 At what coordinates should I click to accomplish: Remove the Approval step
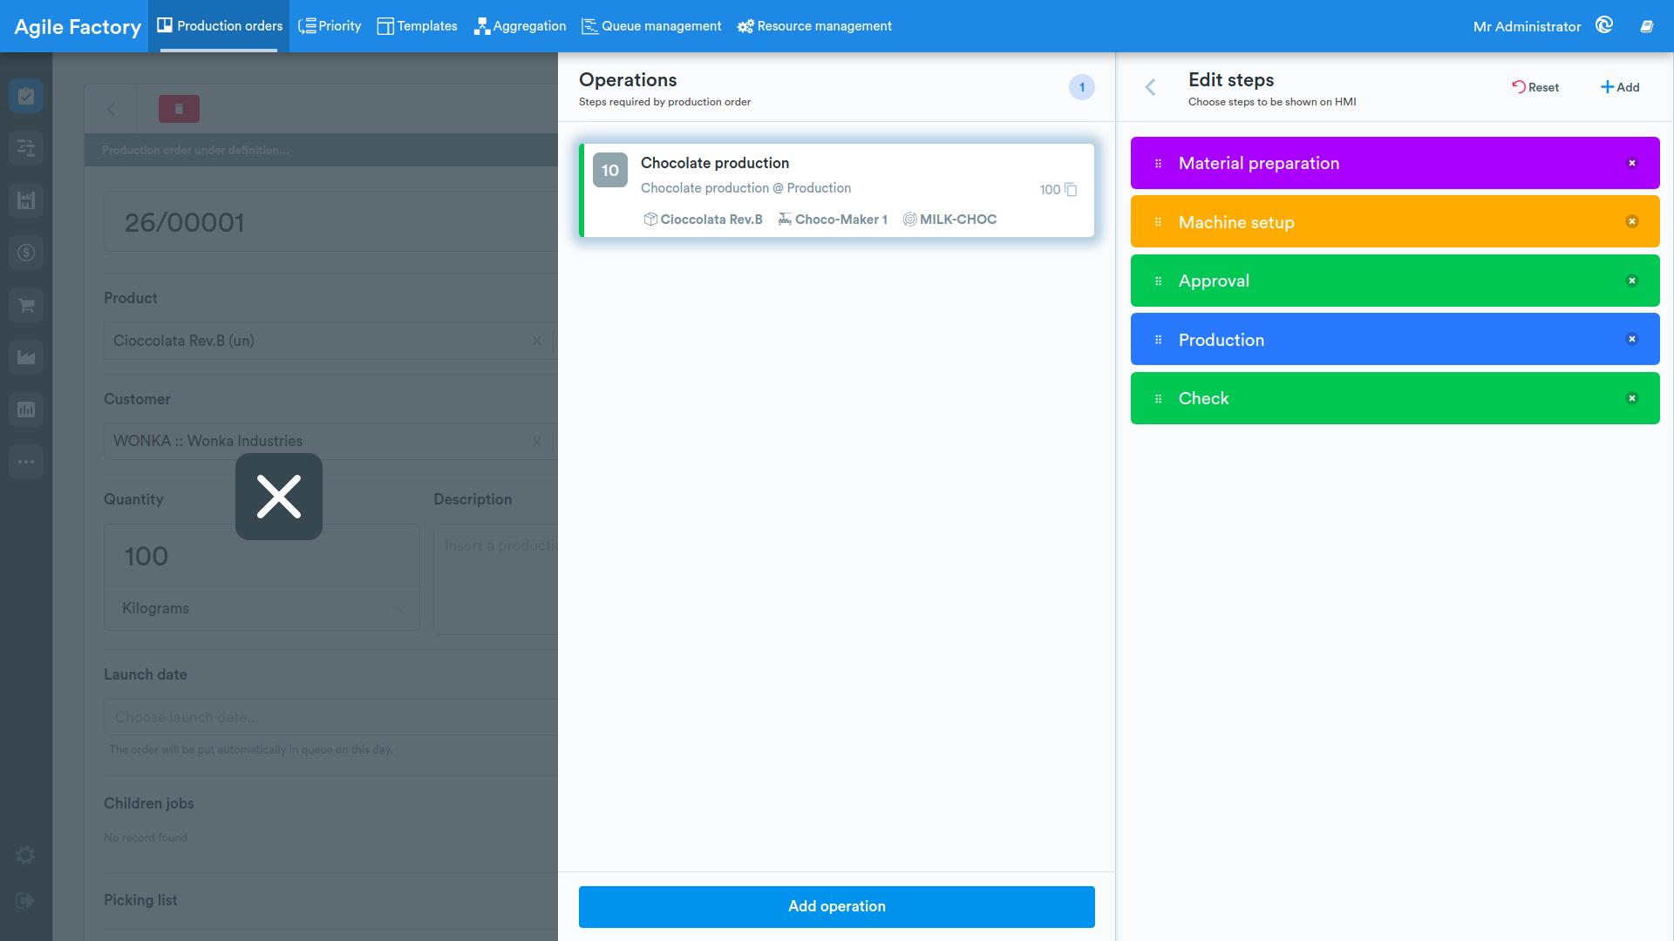[x=1632, y=281]
